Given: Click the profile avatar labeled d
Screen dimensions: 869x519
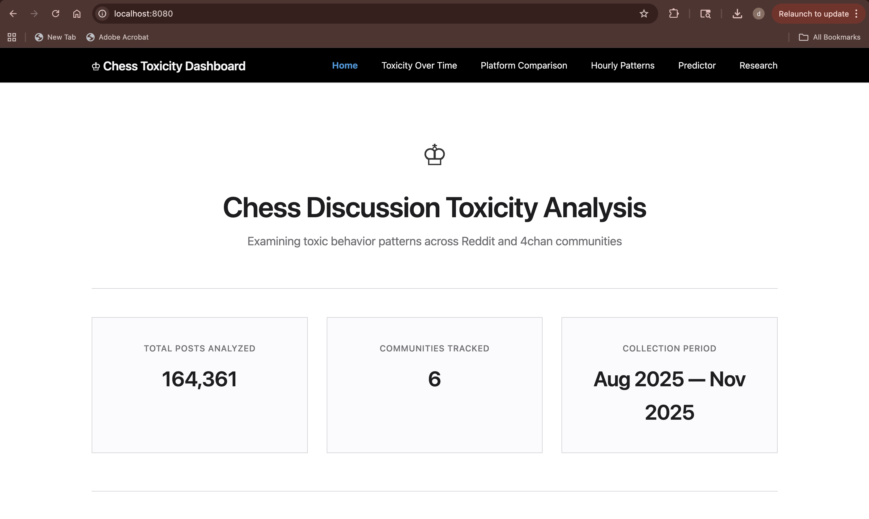Looking at the screenshot, I should tap(758, 14).
